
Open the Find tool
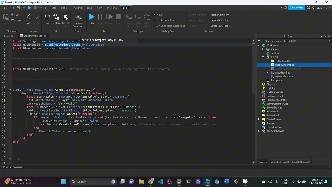click(x=47, y=17)
